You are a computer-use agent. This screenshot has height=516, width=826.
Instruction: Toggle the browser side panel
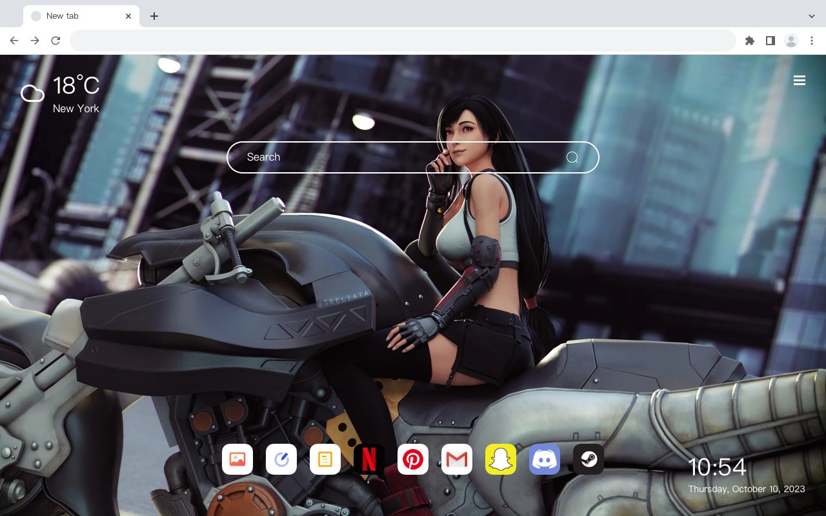click(770, 41)
